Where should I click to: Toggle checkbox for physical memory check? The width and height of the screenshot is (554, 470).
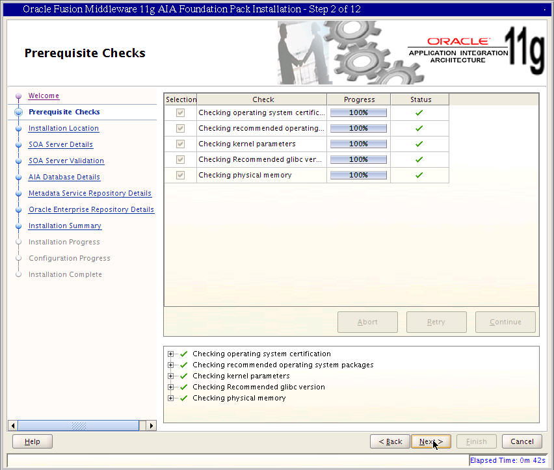pos(180,175)
